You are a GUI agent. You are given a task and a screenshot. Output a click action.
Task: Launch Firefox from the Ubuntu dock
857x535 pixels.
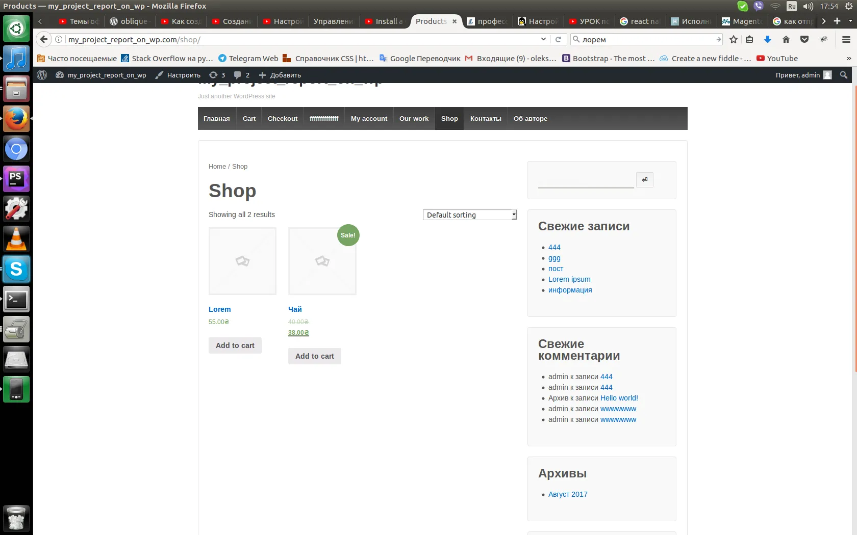click(x=16, y=119)
